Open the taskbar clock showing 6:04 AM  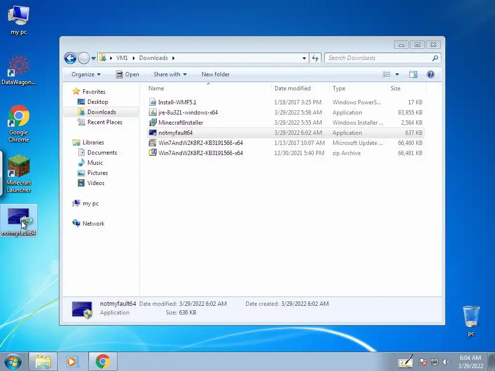click(470, 362)
